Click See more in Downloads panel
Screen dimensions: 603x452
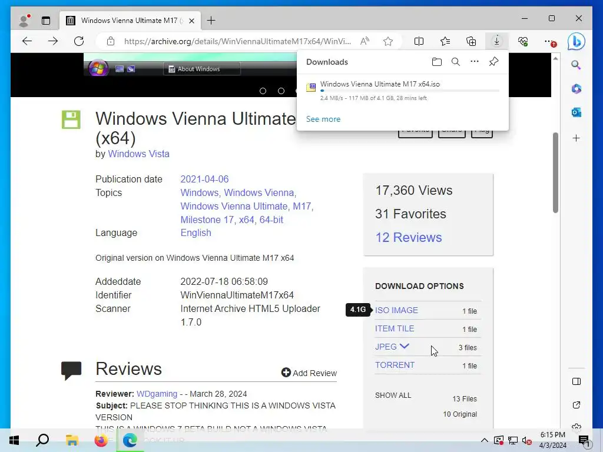click(323, 119)
